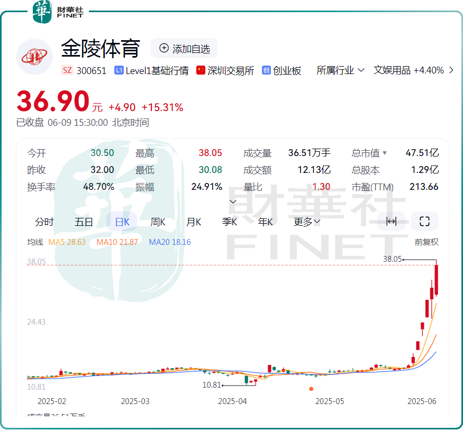463x440 pixels.
Task: Click the 创业板 badge icon
Action: coord(266,70)
